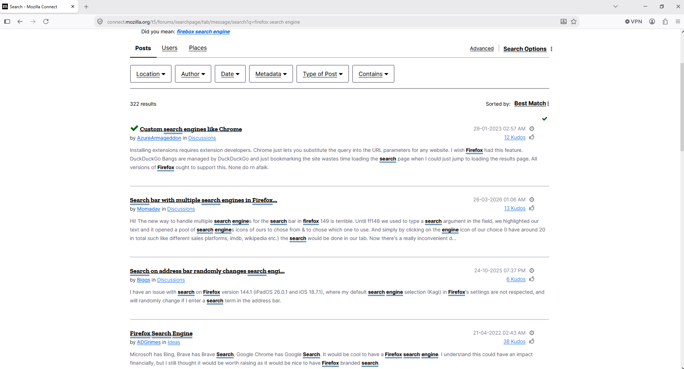Click thumbs-up icon next to 6 Kudos

tap(532, 279)
